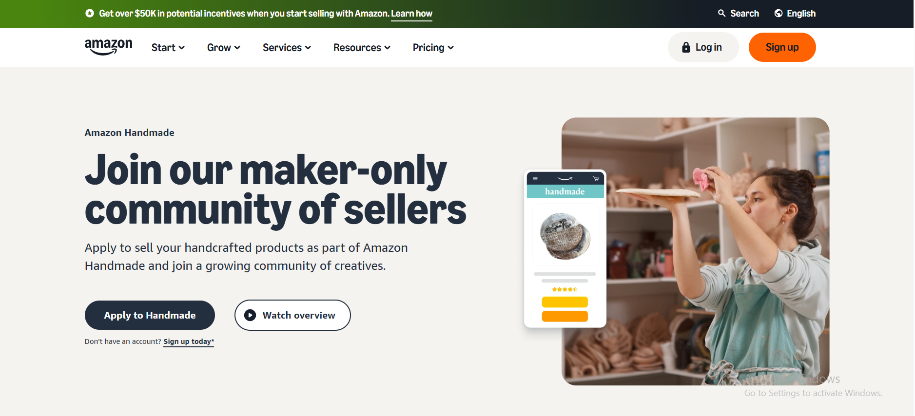Click the ceramic product thumbnail
This screenshot has height=416, width=915.
[565, 236]
